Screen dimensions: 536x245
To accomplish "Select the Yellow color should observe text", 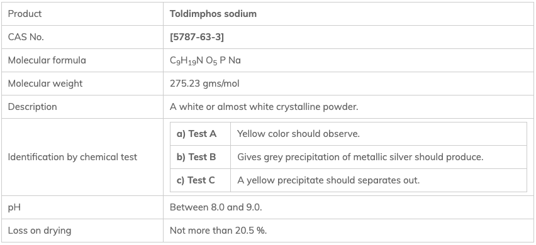I will click(x=298, y=134).
